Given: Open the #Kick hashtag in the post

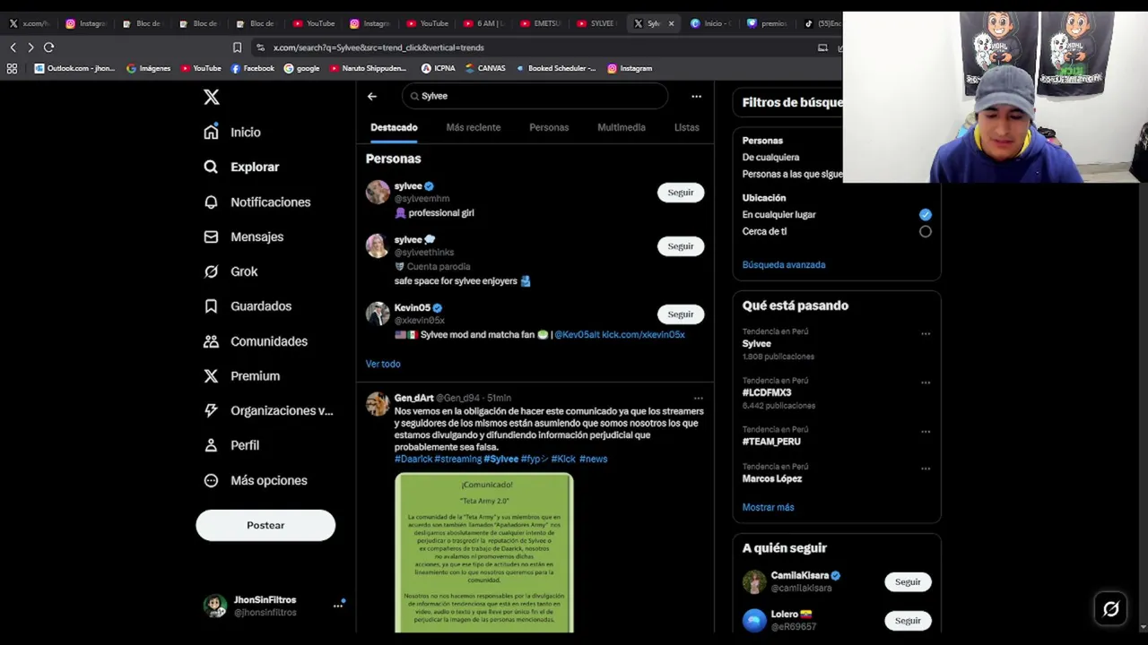Looking at the screenshot, I should click(563, 459).
